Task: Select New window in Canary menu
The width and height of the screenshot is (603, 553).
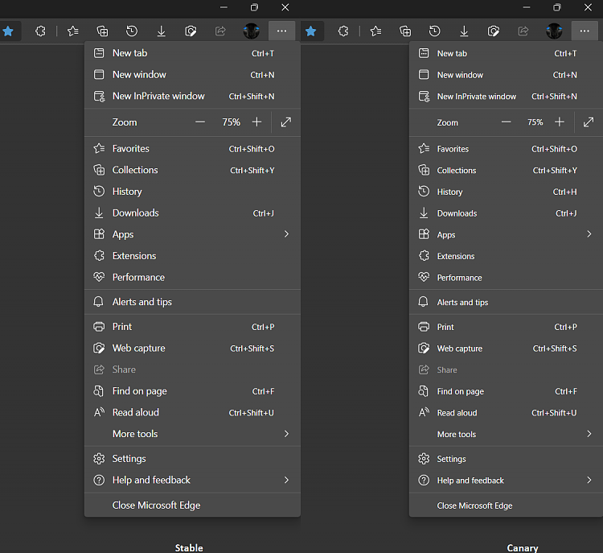Action: coord(506,75)
